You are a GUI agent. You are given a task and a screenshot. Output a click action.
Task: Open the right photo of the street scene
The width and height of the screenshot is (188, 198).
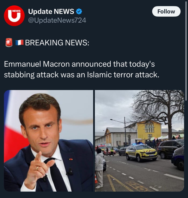(139, 141)
